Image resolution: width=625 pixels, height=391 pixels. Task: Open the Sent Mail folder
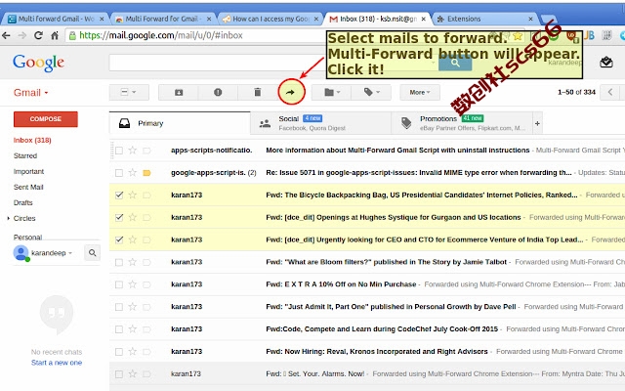point(28,187)
